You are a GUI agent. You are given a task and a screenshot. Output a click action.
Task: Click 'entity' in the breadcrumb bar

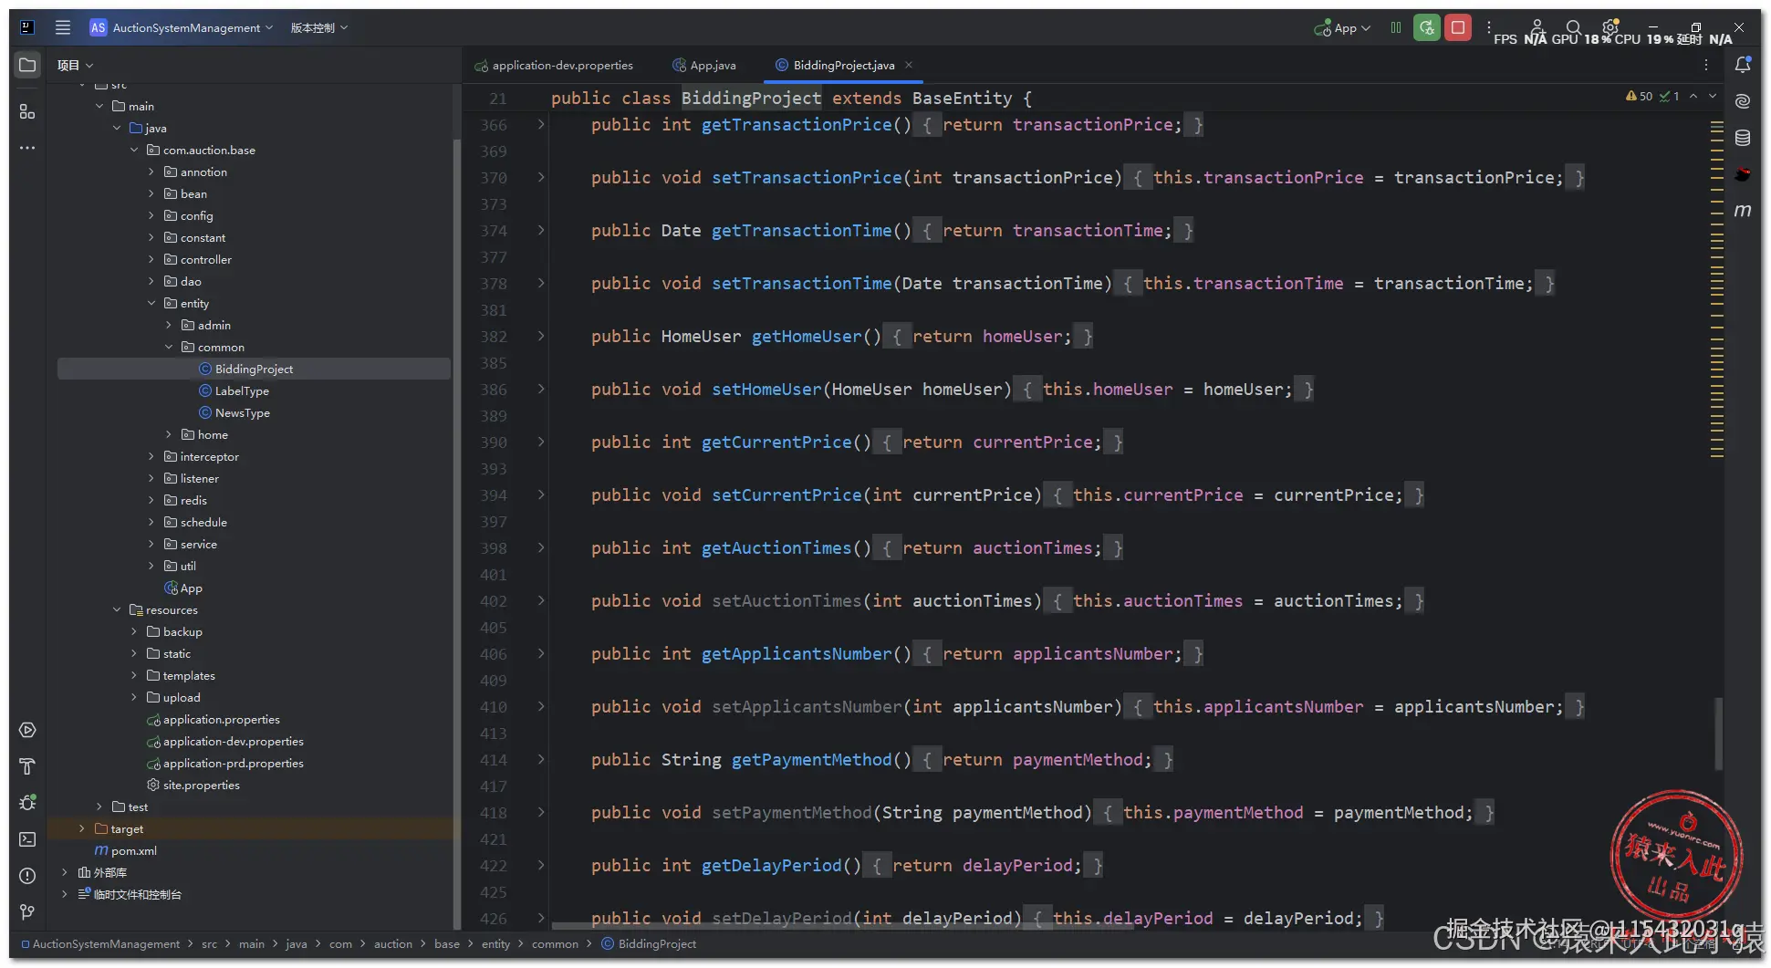coord(495,943)
